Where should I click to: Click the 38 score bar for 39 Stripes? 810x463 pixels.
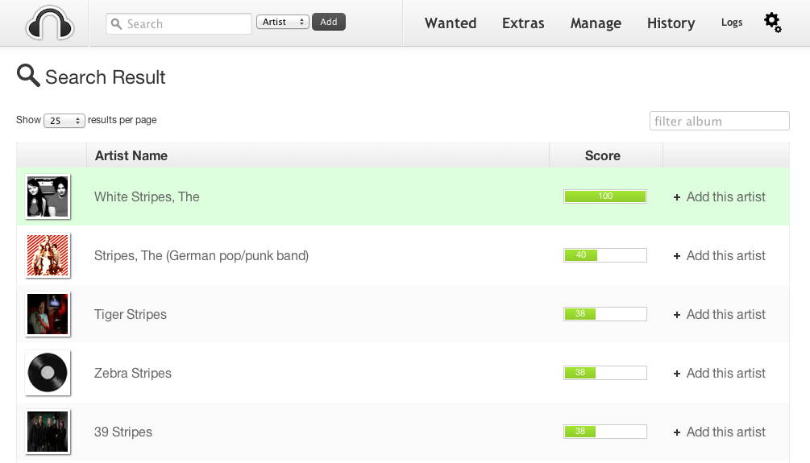(605, 432)
